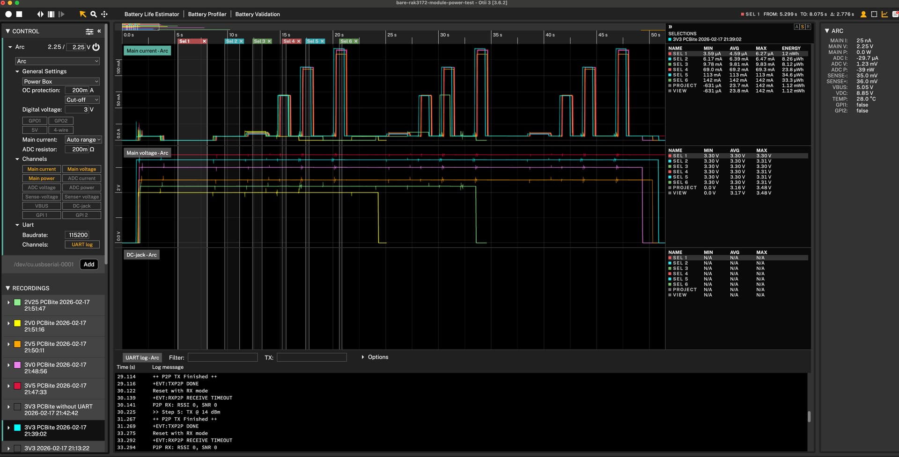Toggle the Main current channel
This screenshot has height=457, width=899.
41,169
